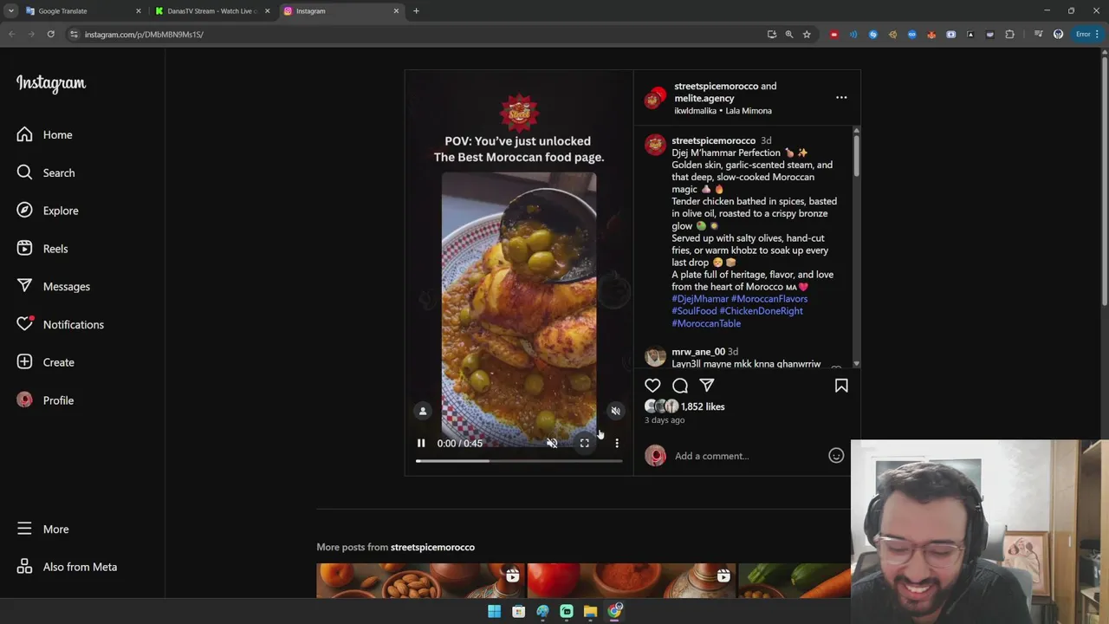The height and width of the screenshot is (624, 1109).
Task: Open File Explorer from taskbar
Action: [590, 611]
